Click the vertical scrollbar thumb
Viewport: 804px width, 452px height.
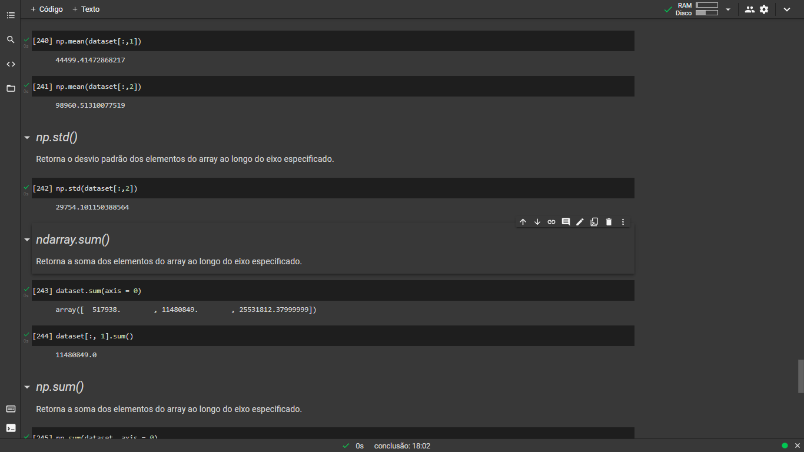800,376
